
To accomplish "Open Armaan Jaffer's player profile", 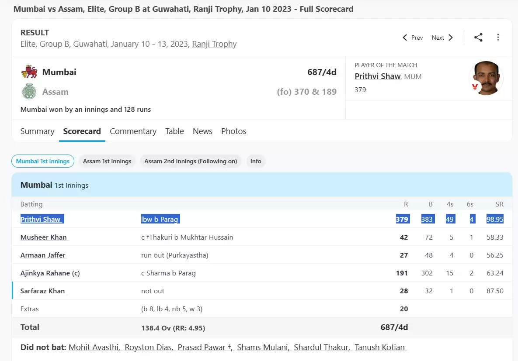I will pyautogui.click(x=42, y=255).
